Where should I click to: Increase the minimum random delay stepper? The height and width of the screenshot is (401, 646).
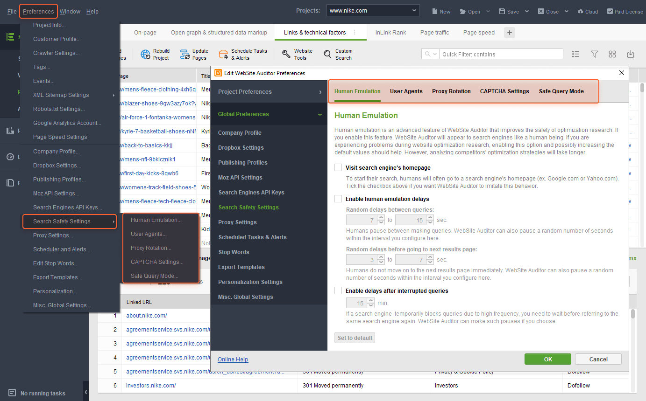click(x=381, y=218)
